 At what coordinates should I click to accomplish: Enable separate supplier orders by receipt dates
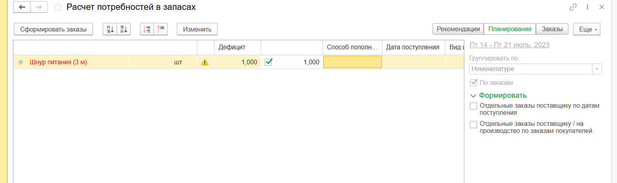tap(473, 106)
